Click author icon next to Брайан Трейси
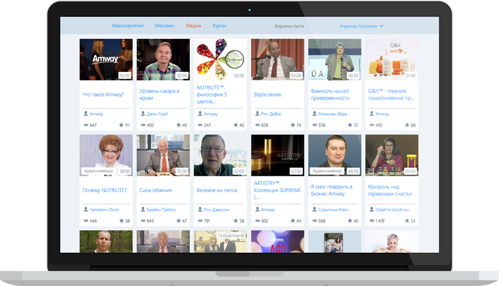This screenshot has height=286, width=499. [x=143, y=209]
